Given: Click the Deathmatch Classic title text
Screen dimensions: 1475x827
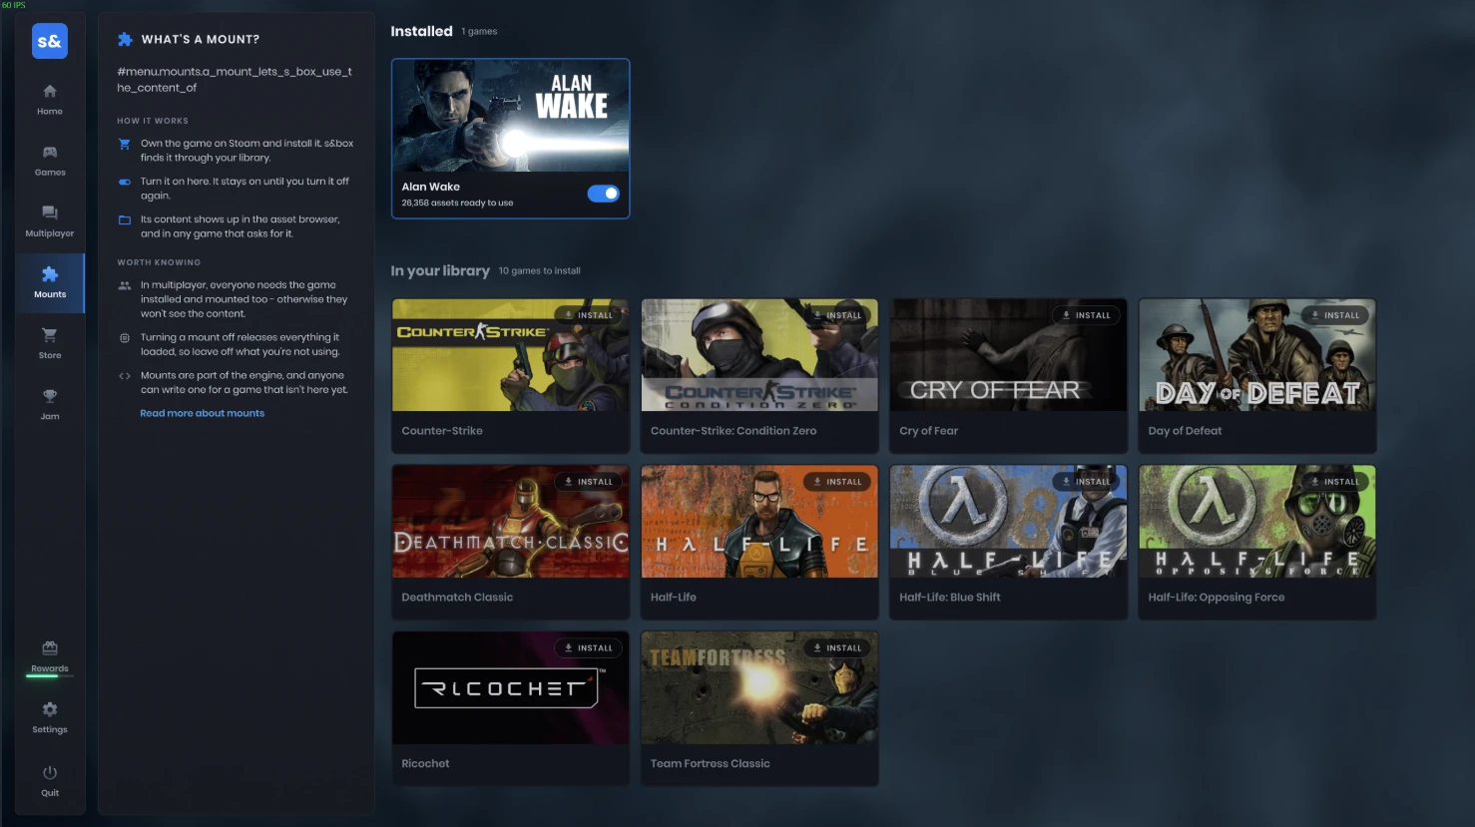Looking at the screenshot, I should tap(457, 598).
